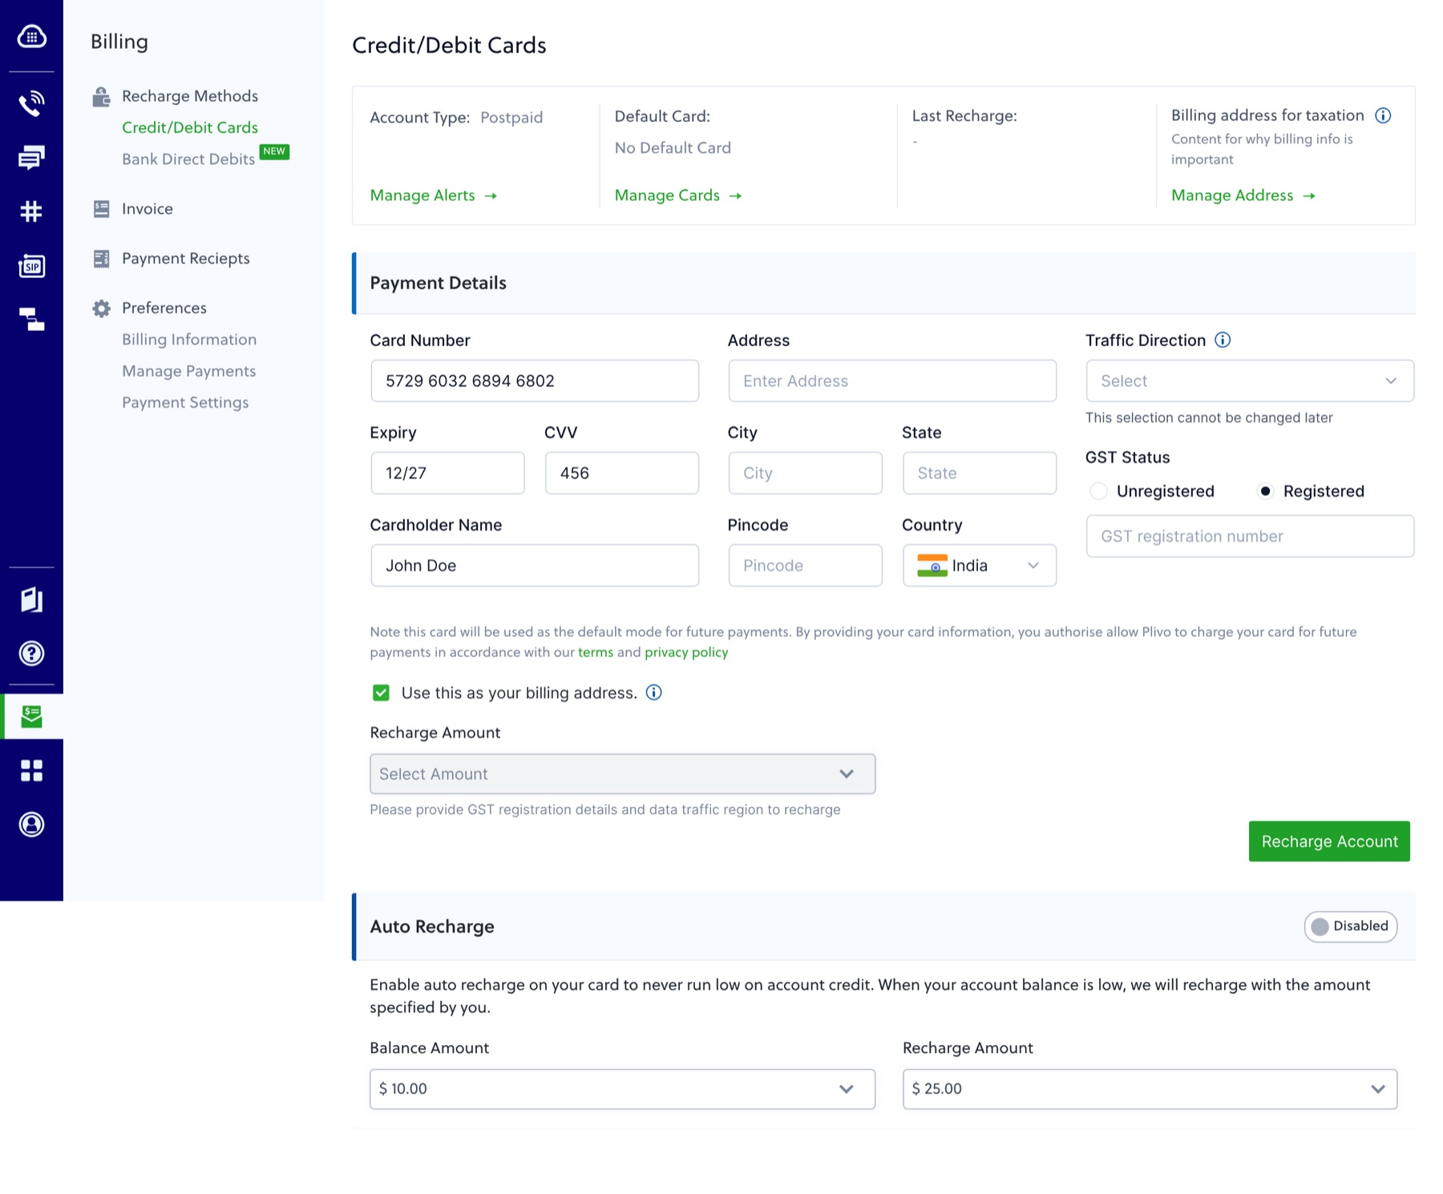1443x1194 pixels.
Task: Uncheck Use this as your billing address
Action: (381, 692)
